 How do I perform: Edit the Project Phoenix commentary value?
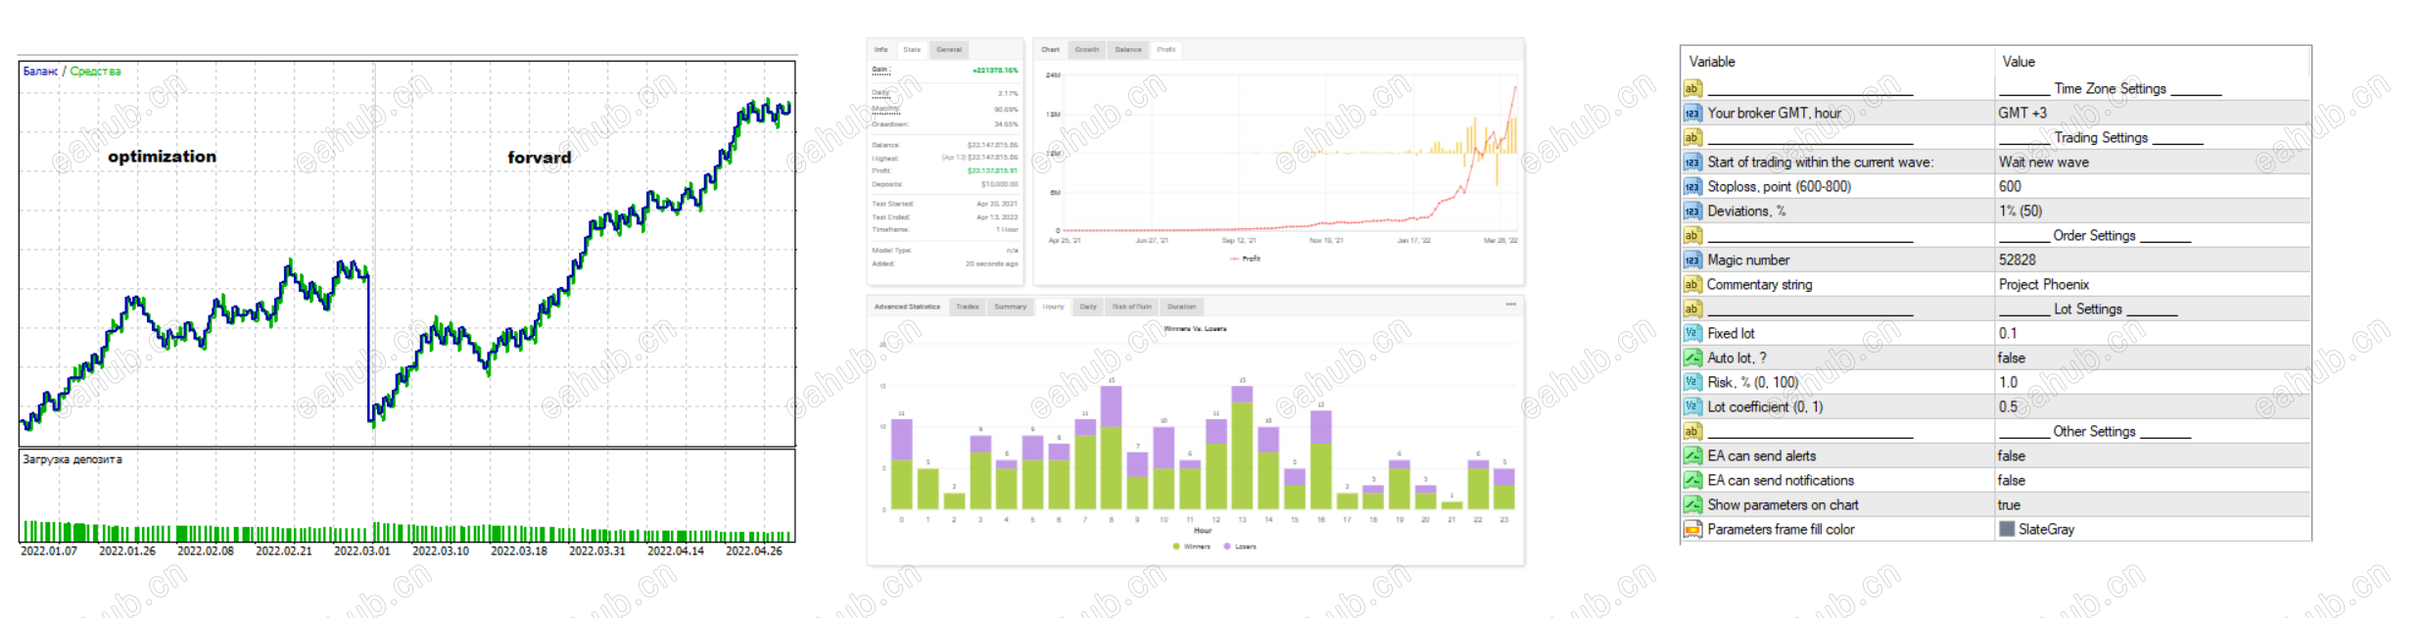[2153, 284]
